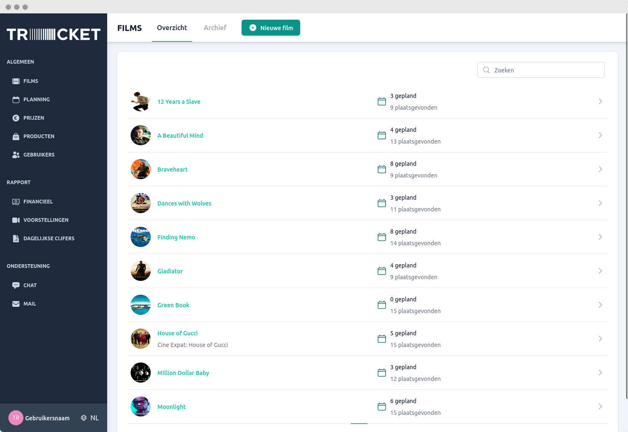The height and width of the screenshot is (432, 628).
Task: Click the Dances with Wolves poster thumbnail
Action: pyautogui.click(x=141, y=203)
